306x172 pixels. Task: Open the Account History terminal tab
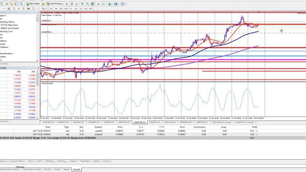17,161
